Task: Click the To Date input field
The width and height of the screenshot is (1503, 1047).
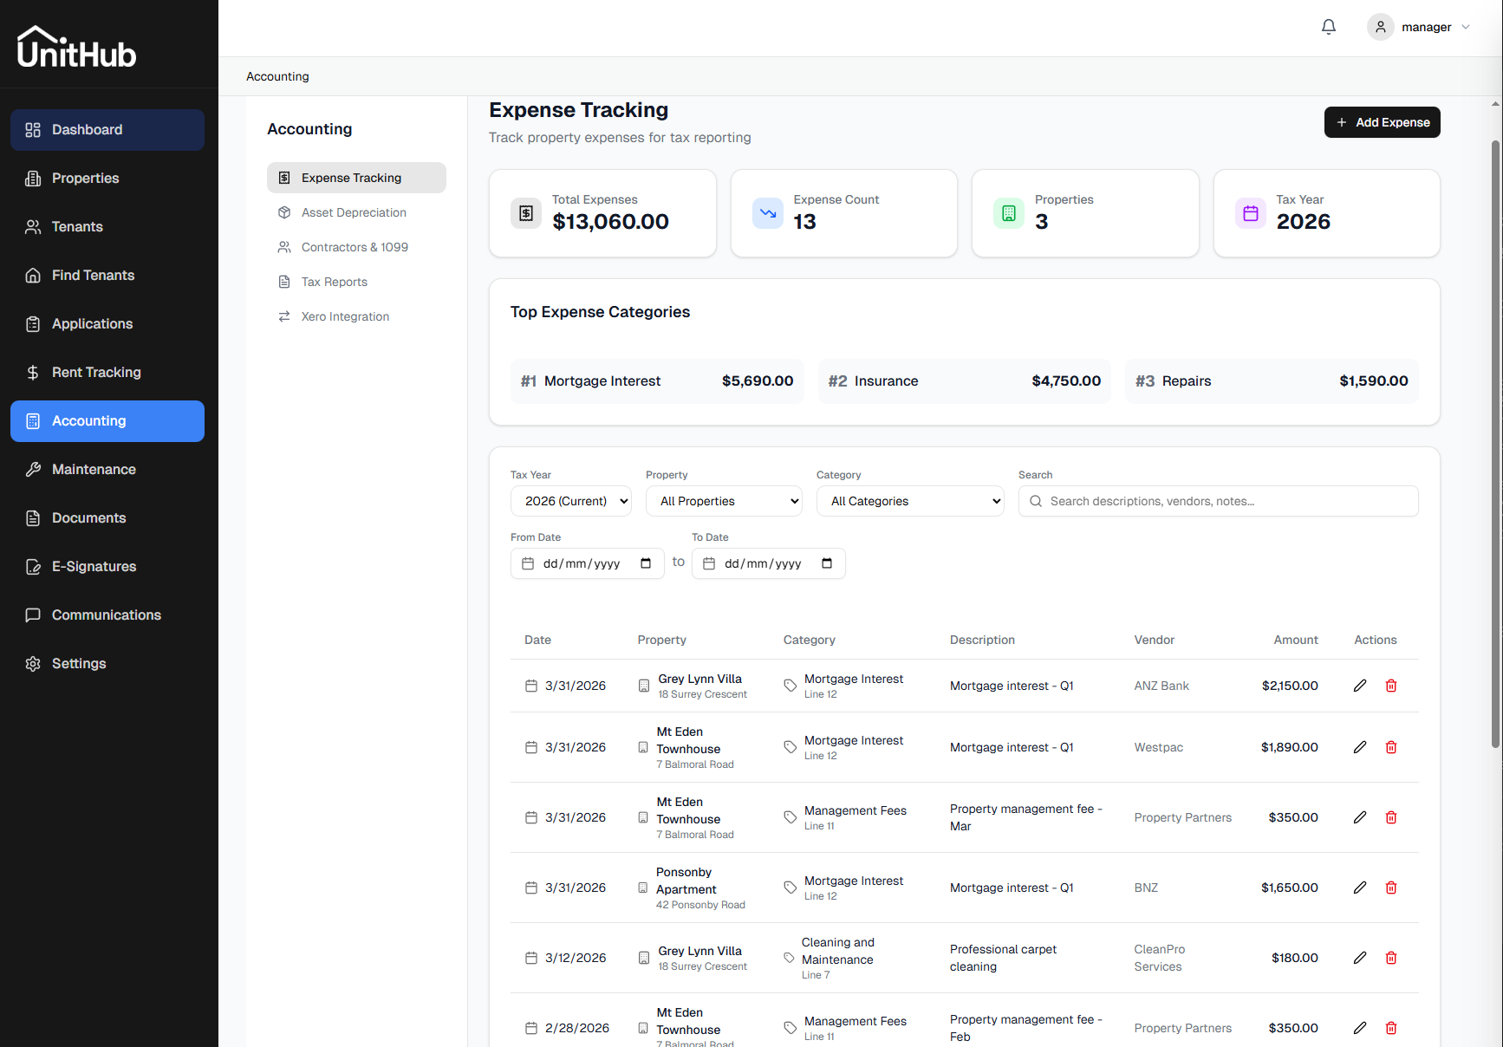Action: pyautogui.click(x=768, y=563)
